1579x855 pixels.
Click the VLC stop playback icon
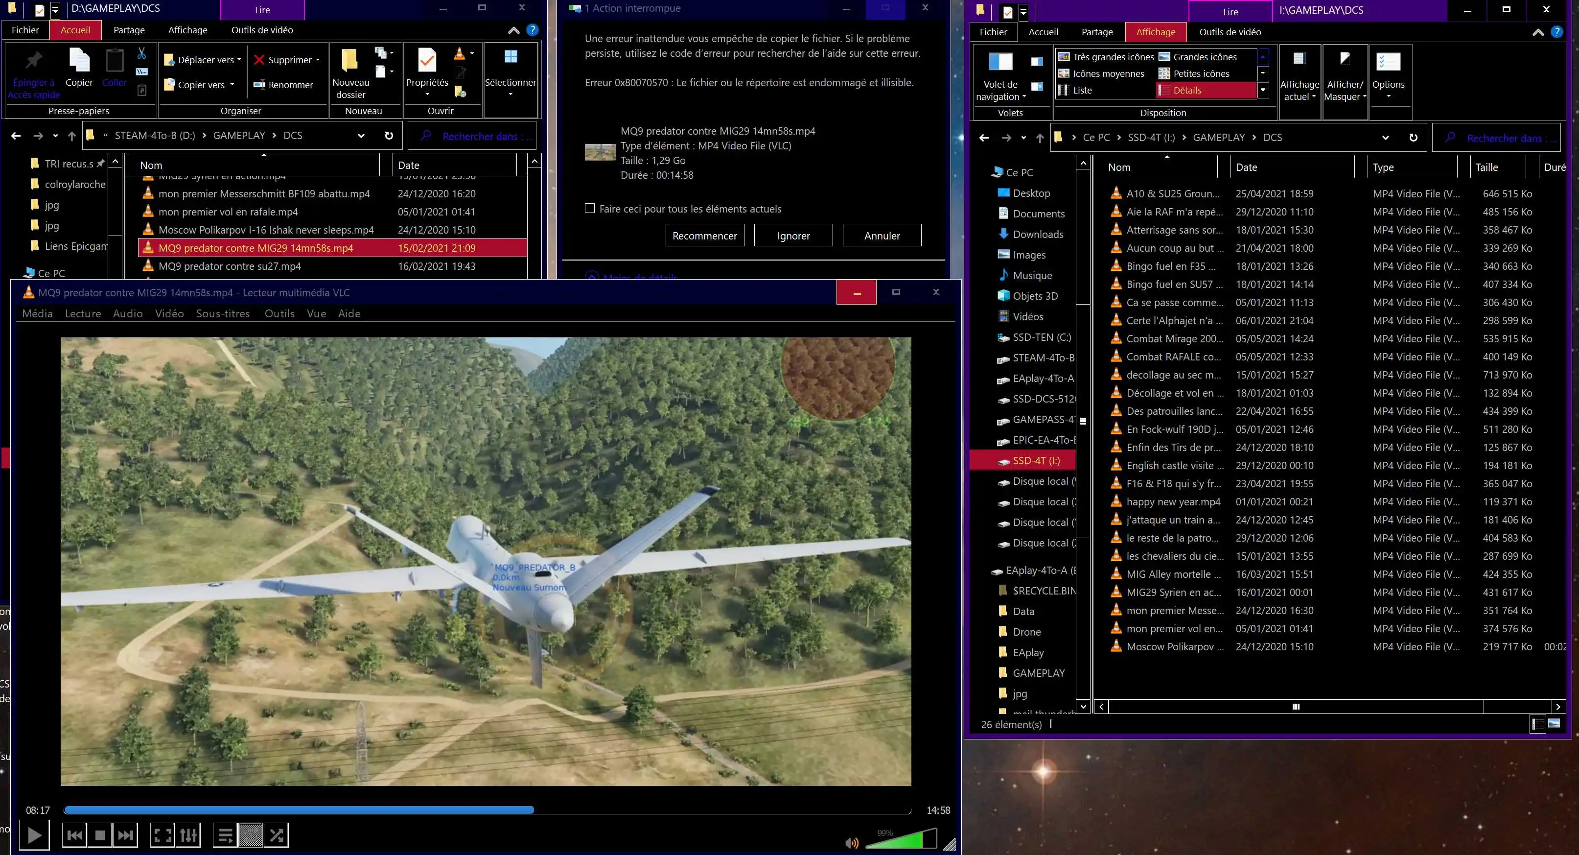click(100, 835)
